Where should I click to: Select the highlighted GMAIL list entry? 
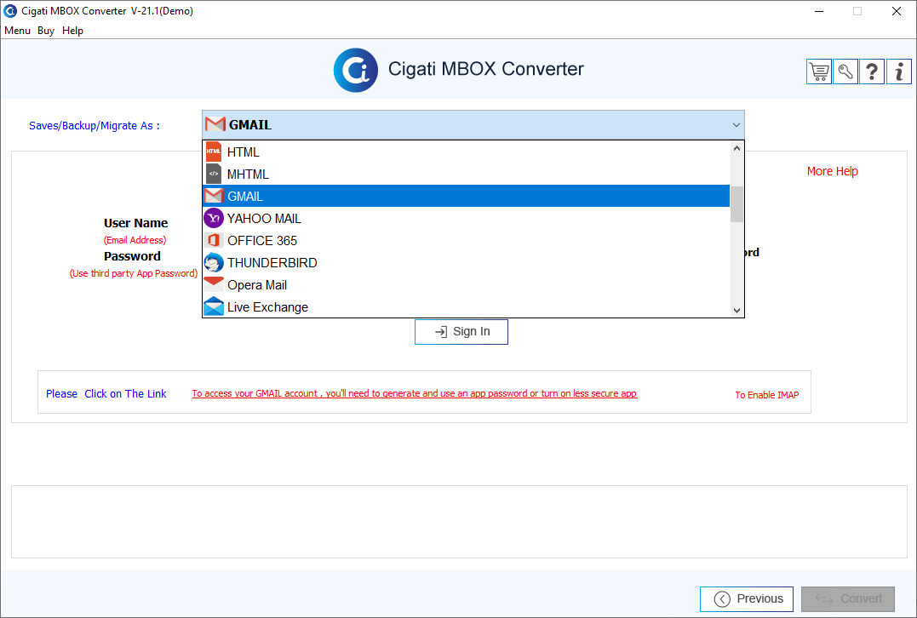pos(466,197)
